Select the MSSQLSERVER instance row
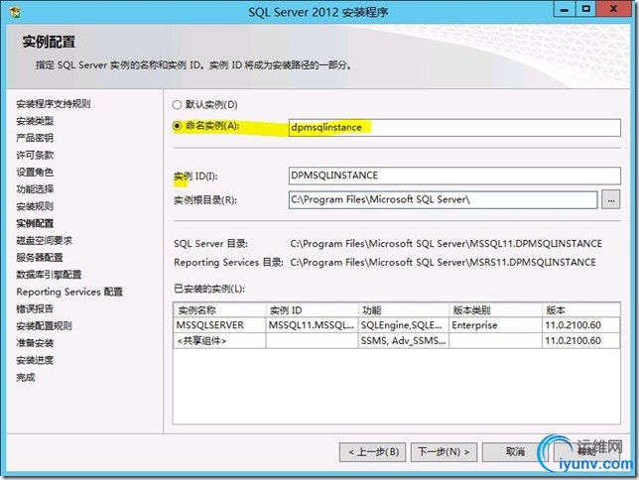Image resolution: width=639 pixels, height=480 pixels. pos(397,325)
